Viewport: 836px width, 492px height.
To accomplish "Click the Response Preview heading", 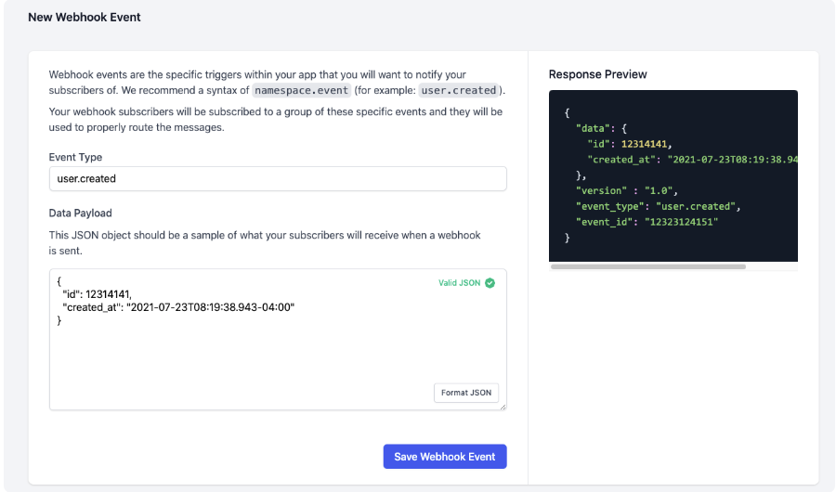I will [x=597, y=74].
